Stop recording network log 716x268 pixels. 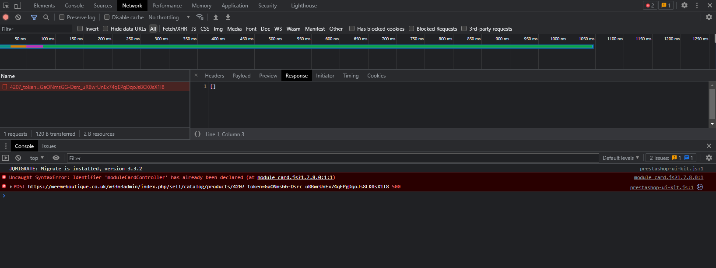click(6, 17)
